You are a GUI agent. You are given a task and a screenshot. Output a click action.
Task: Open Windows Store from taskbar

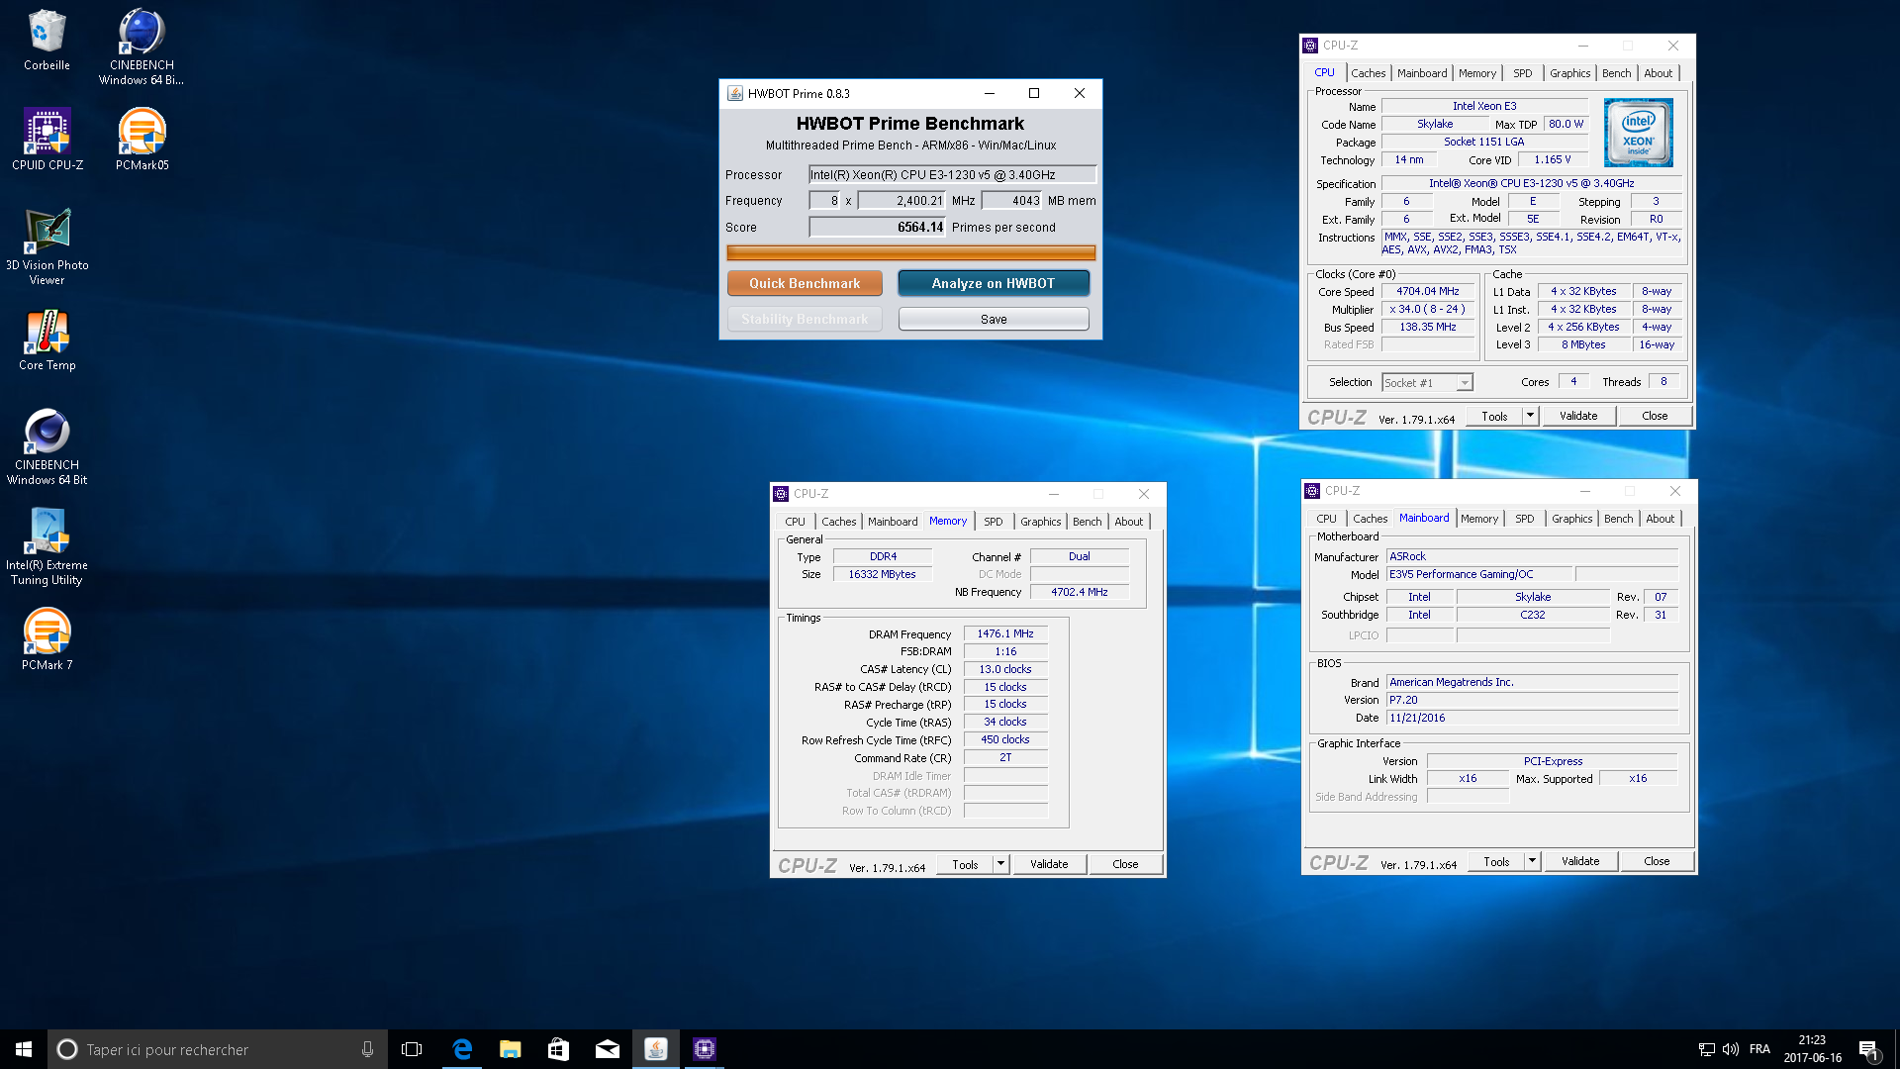tap(558, 1049)
